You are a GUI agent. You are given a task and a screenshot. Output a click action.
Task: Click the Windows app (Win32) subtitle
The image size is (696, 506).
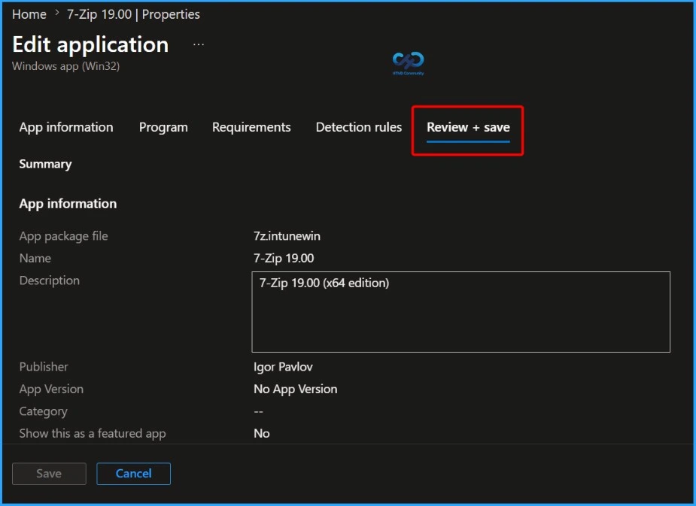coord(65,66)
